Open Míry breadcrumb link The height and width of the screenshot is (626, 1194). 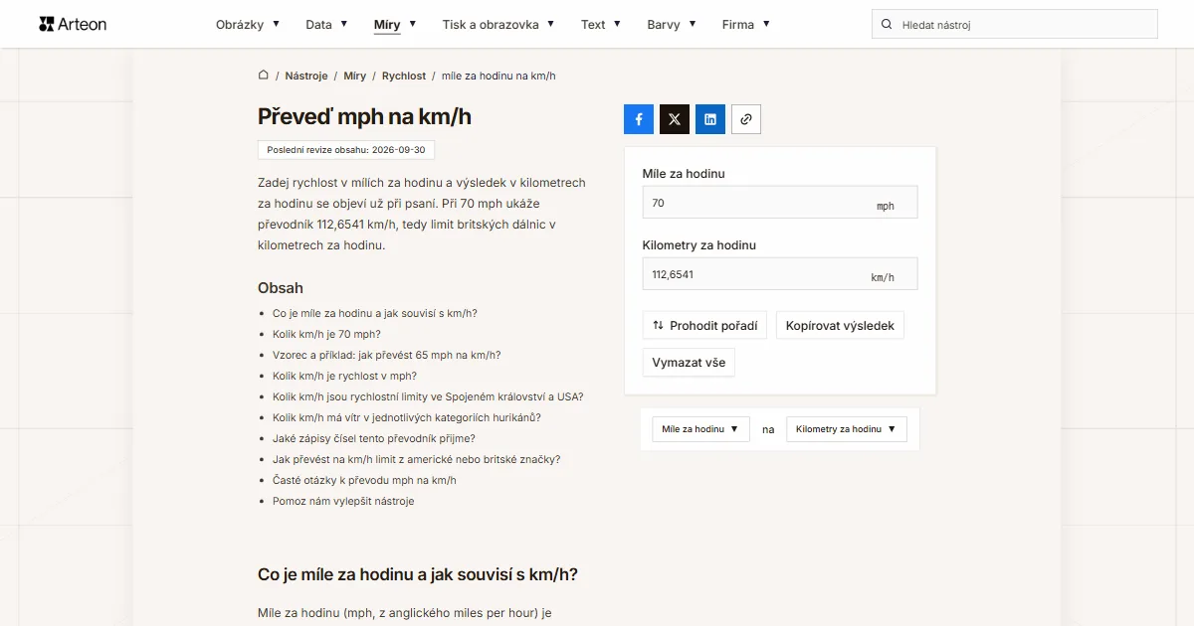pos(354,76)
